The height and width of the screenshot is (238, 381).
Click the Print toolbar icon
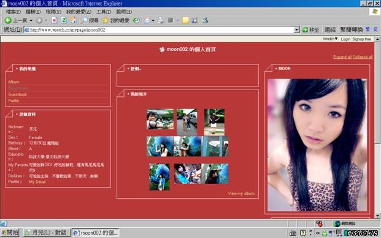point(161,20)
